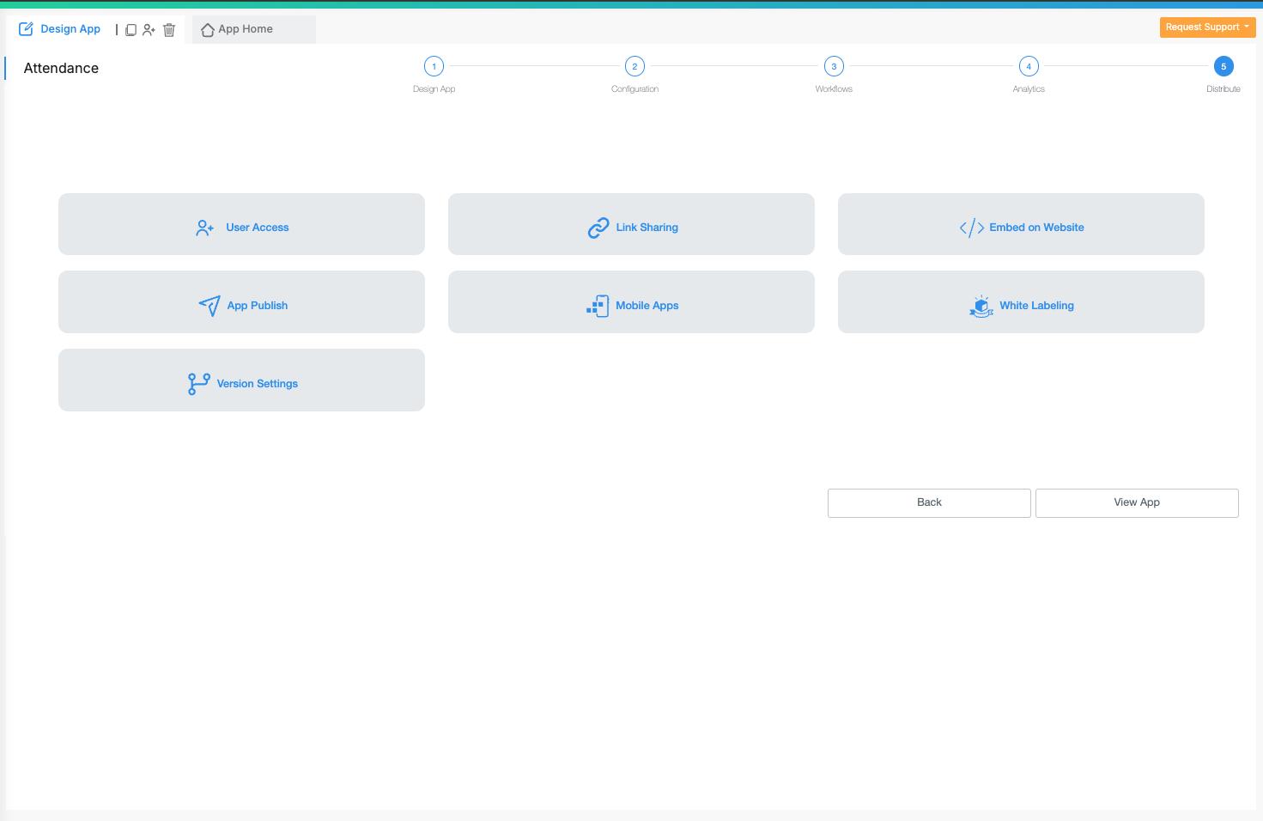The image size is (1263, 821).
Task: Open the Design App tab
Action: pos(60,29)
